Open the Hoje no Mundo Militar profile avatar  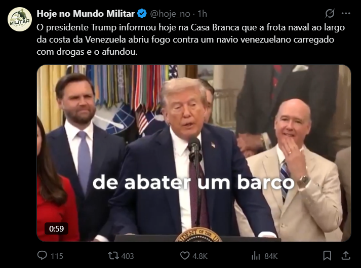tap(20, 19)
